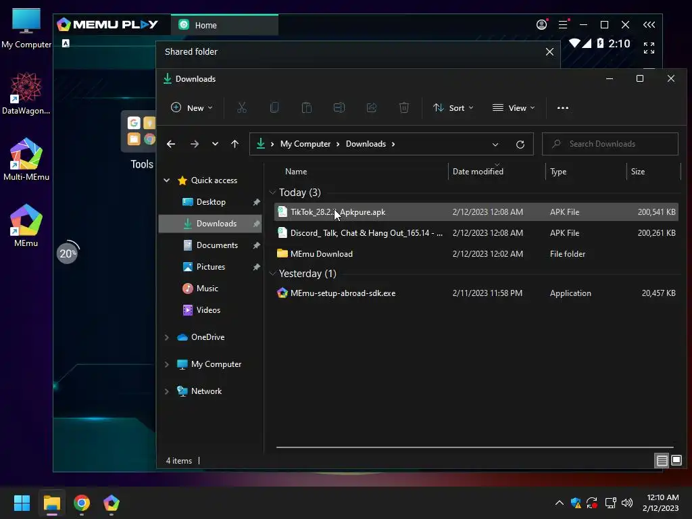Toggle MEmu fullscreen icon

pos(649,48)
